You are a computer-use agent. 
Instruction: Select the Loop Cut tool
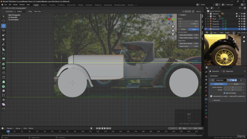(x=3, y=73)
